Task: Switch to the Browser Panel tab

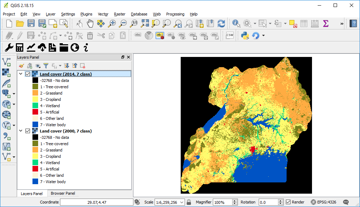Action: point(62,193)
